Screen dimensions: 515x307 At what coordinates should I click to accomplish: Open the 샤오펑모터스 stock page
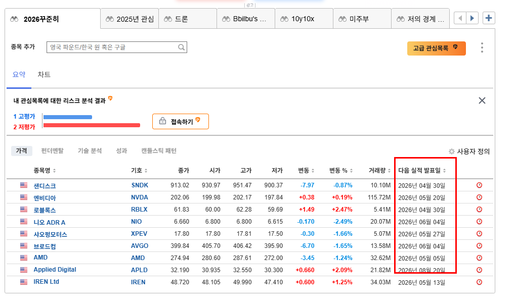[x=50, y=234]
